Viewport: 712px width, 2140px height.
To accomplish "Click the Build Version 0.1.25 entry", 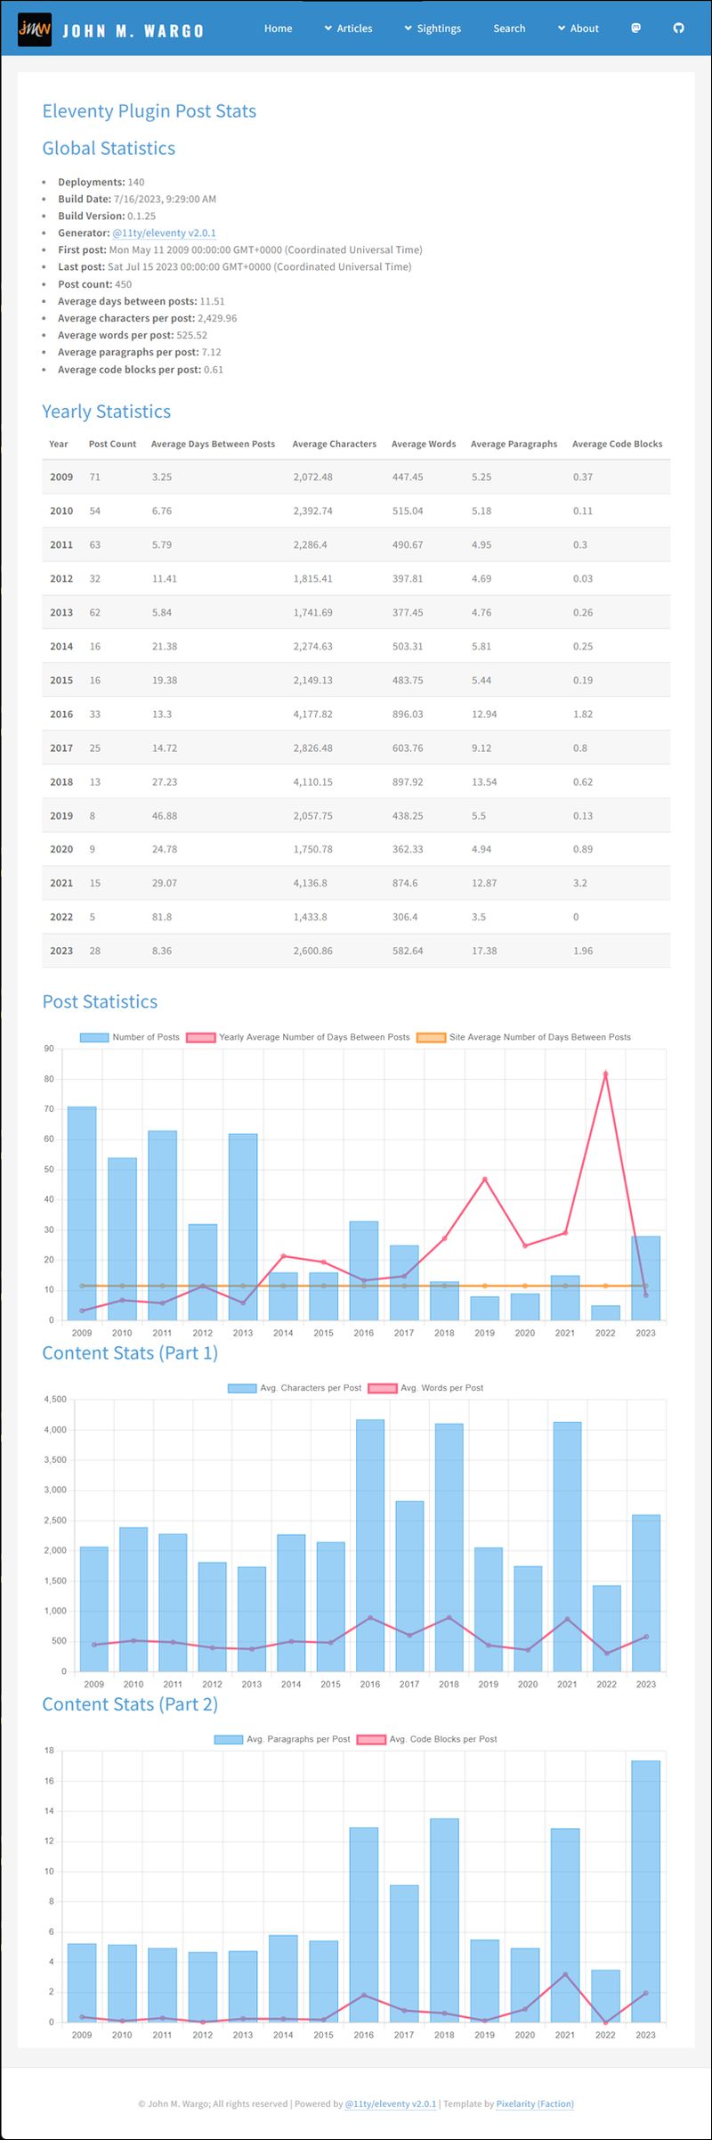I will 107,216.
